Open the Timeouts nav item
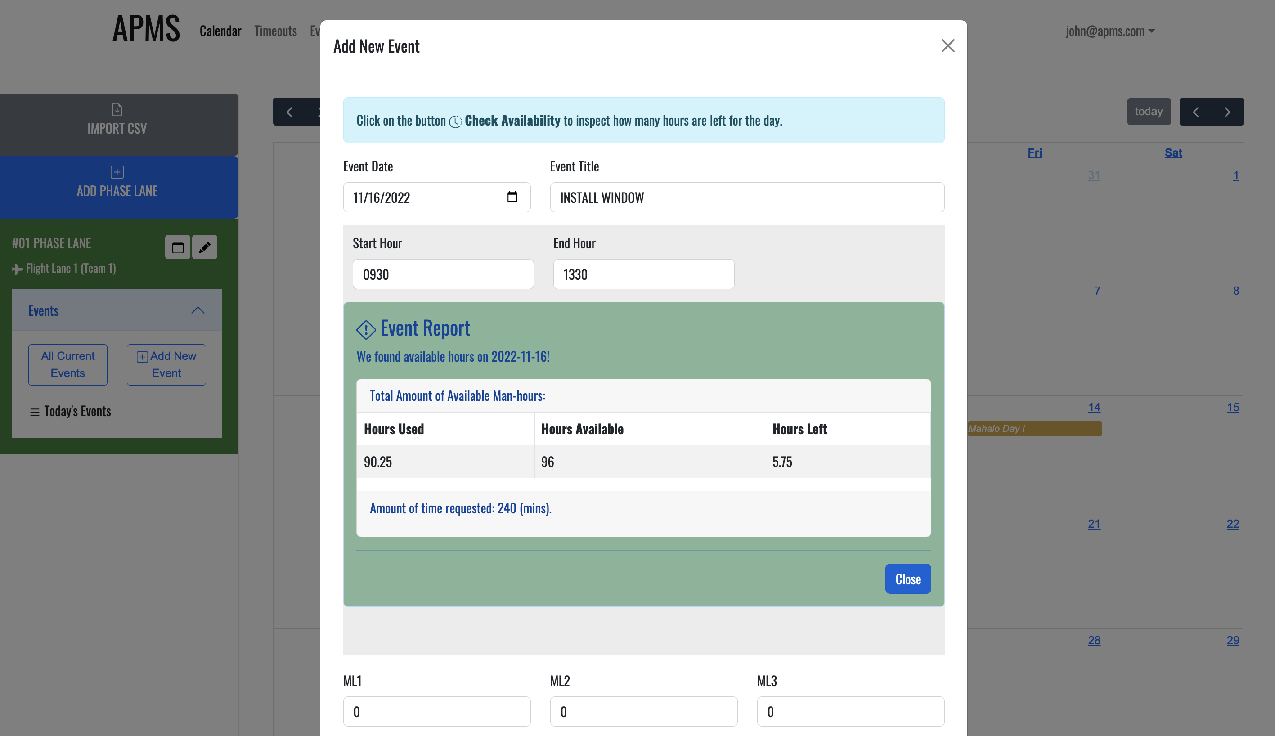Viewport: 1275px width, 736px height. pyautogui.click(x=275, y=31)
